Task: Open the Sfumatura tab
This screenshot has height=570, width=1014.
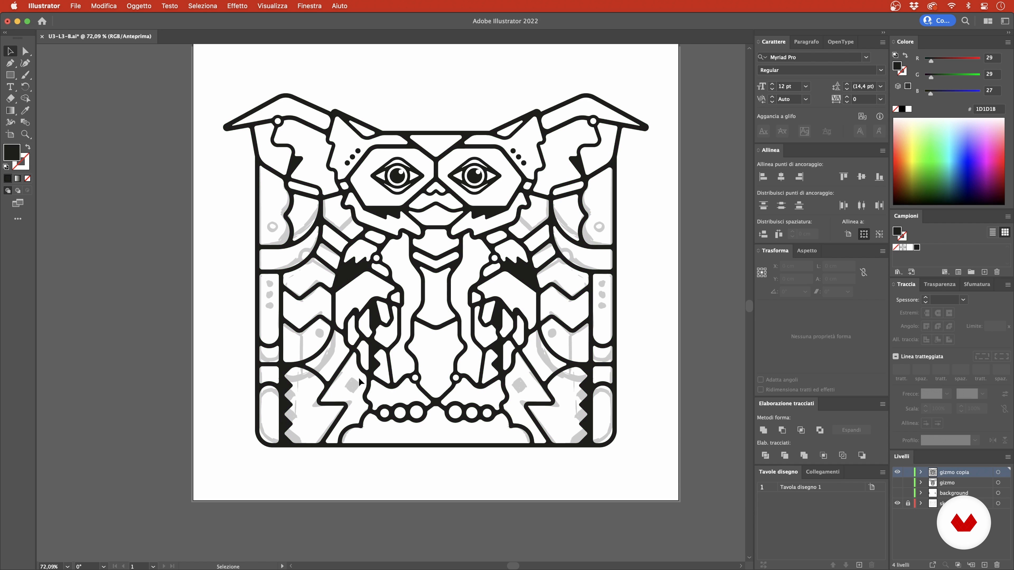Action: (x=976, y=284)
